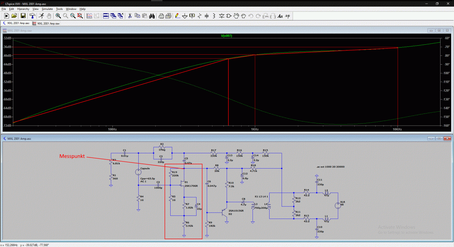The image size is (454, 247).
Task: Click the Autorange plot icon
Action: point(89,16)
